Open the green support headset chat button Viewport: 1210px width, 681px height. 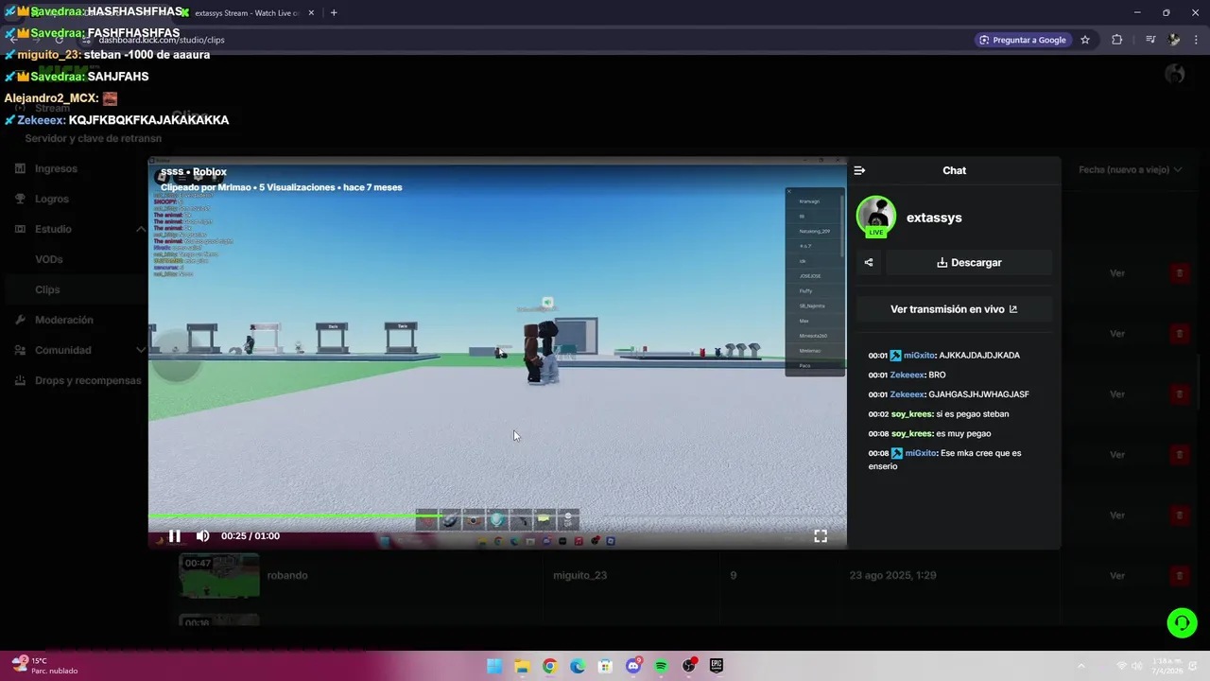tap(1182, 622)
